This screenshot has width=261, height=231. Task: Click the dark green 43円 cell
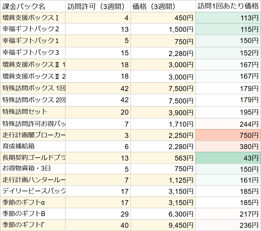228,158
